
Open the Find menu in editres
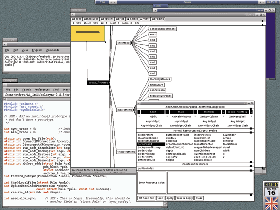point(120,19)
